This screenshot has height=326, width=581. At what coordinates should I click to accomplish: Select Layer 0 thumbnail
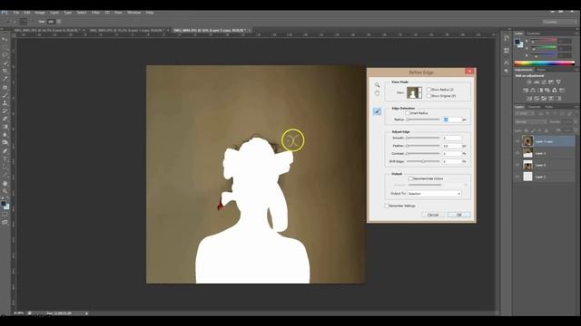tap(527, 165)
